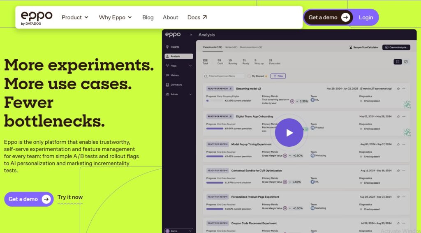Screen dimensions: 421x233
Task: Select the list view icon
Action: click(398, 62)
